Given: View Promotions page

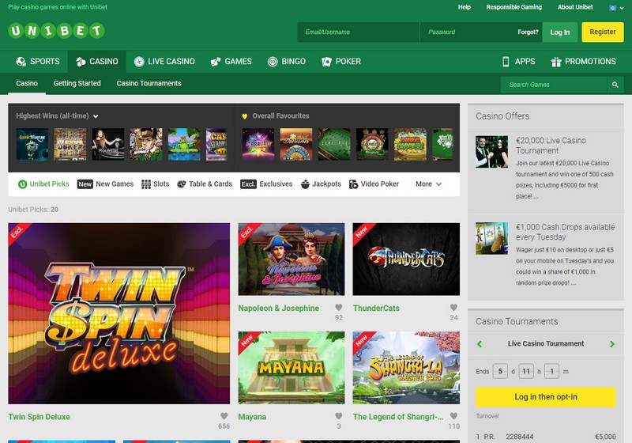Looking at the screenshot, I should (x=583, y=62).
